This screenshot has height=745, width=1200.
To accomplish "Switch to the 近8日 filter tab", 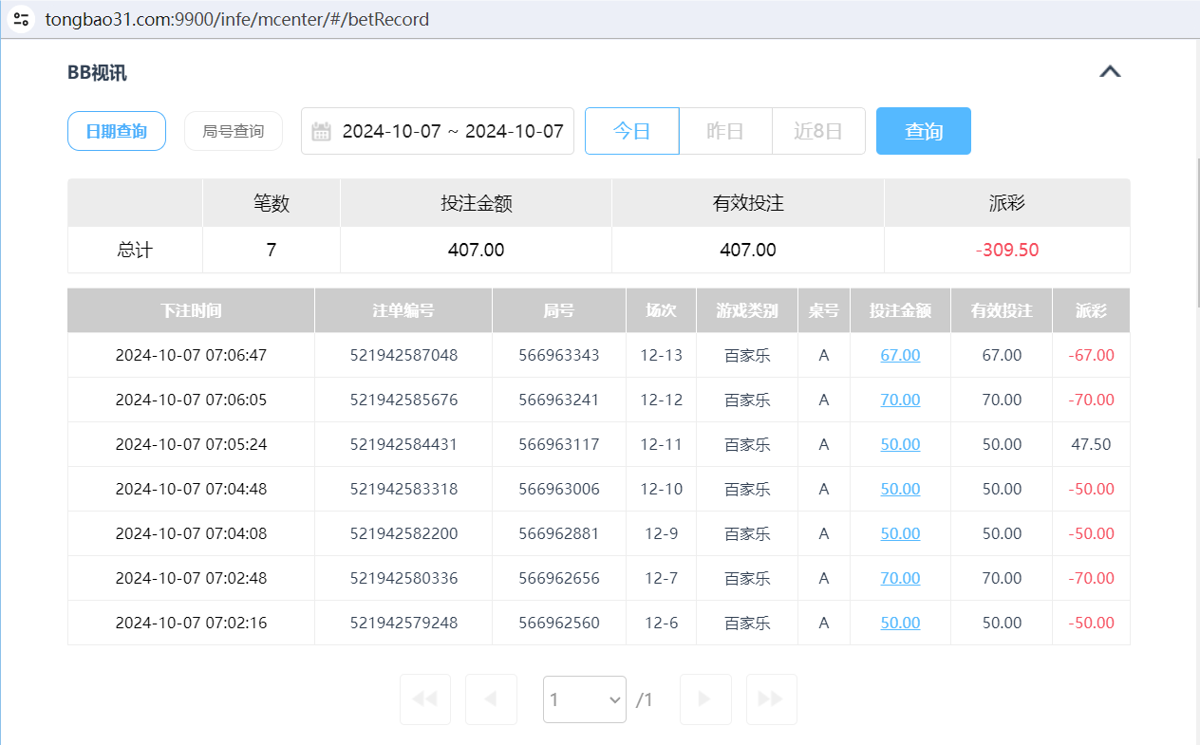I will coord(817,131).
